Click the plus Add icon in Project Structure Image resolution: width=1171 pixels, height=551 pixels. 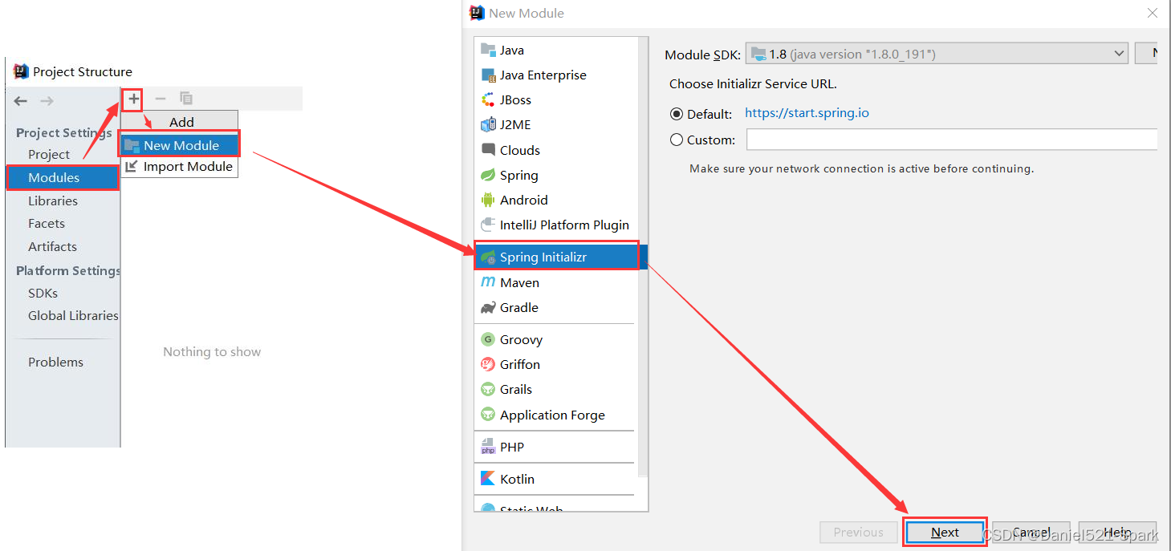(133, 99)
